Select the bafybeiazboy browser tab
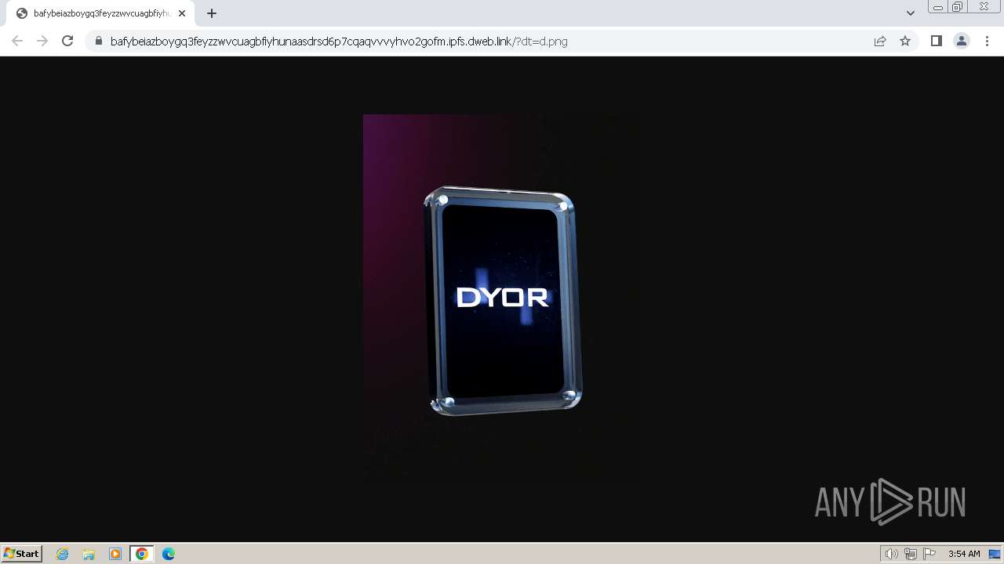The height and width of the screenshot is (564, 1004). click(100, 13)
